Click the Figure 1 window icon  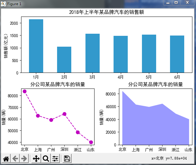[x=3, y=4]
